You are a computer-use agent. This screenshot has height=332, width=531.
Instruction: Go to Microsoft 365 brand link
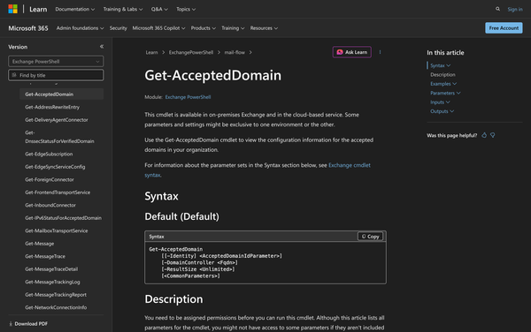click(x=28, y=28)
